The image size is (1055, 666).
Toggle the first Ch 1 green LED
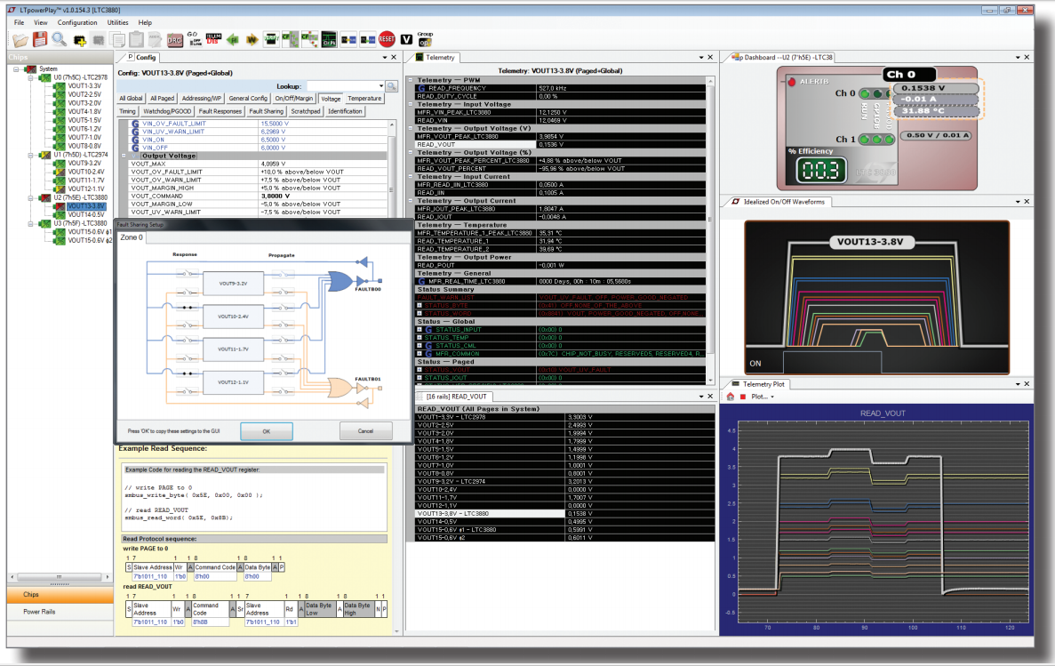click(x=865, y=140)
